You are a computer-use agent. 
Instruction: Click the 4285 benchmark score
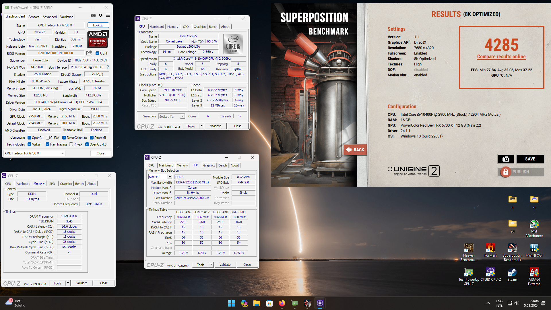[501, 45]
